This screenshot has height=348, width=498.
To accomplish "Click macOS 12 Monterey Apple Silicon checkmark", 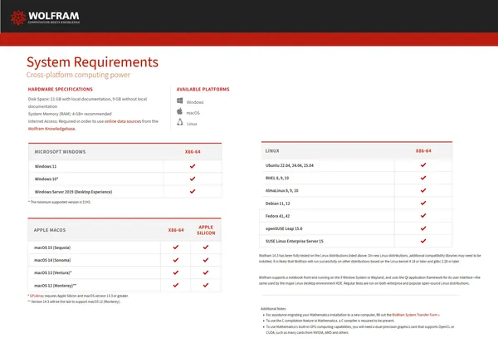I will pos(206,285).
